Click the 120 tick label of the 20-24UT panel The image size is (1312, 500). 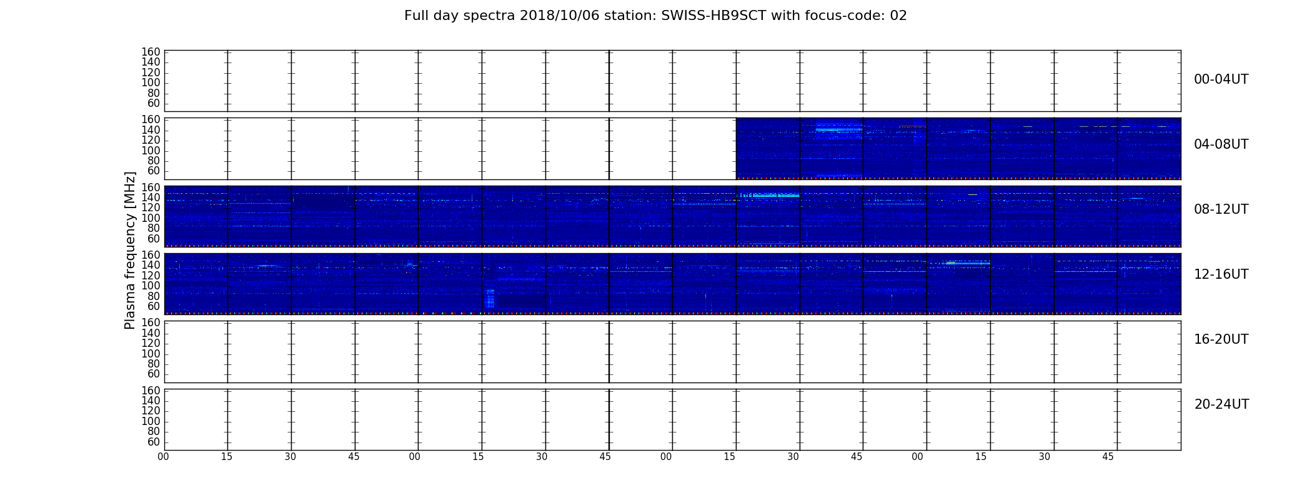coord(151,411)
